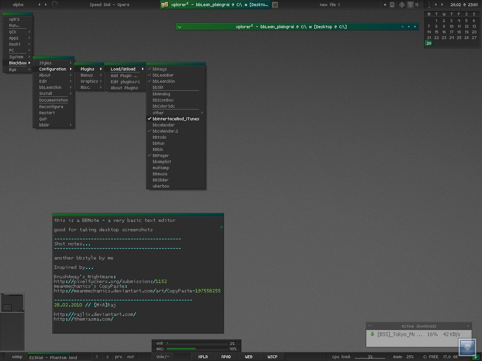The width and height of the screenshot is (482, 361).
Task: Expand the System submenu
Action: click(x=17, y=57)
